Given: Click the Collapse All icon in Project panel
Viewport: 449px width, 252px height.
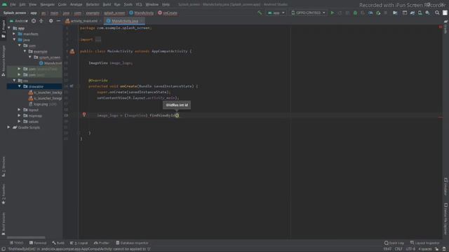Looking at the screenshot, I should pyautogui.click(x=41, y=21).
